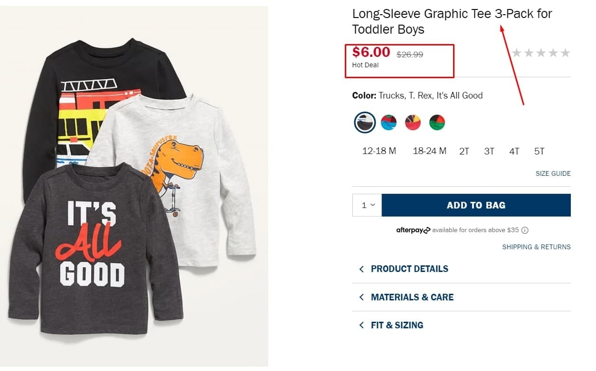Open the quantity dropdown

click(x=367, y=205)
